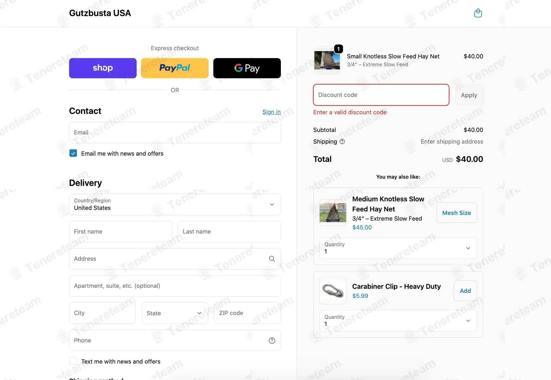
Task: Expand the Carabiner Clip quantity dropdown
Action: [398, 321]
